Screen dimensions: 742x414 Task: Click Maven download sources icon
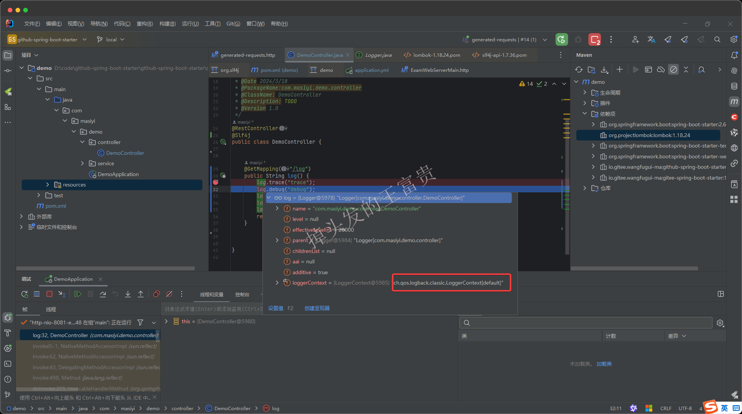[x=604, y=70]
